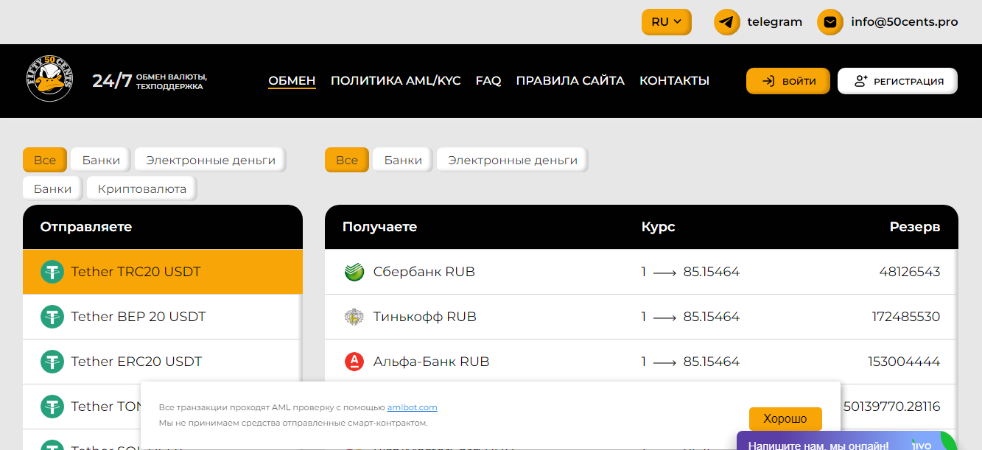The image size is (982, 450).
Task: Open ПОЛИТИКА AML/KYC page
Action: point(396,81)
